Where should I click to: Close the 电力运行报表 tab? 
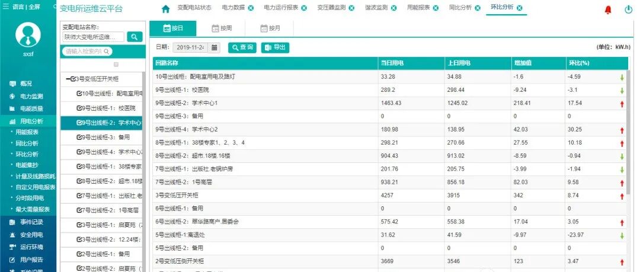click(304, 8)
